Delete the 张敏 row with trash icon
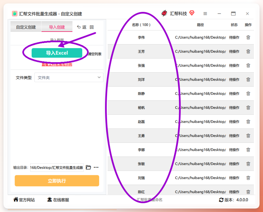The width and height of the screenshot is (263, 212). pyautogui.click(x=248, y=164)
